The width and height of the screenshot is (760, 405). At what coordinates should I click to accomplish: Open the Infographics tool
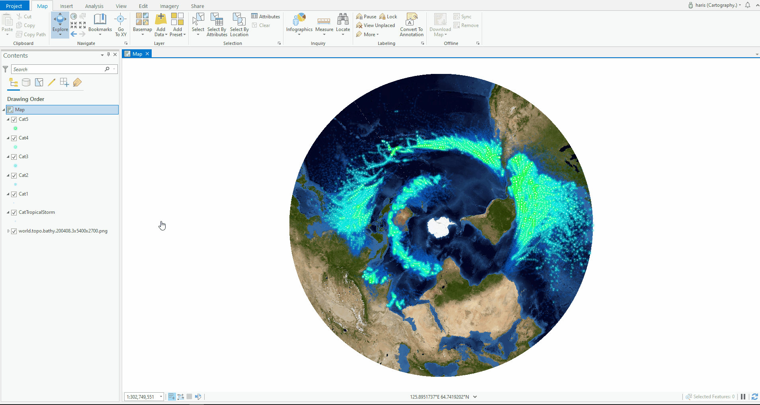point(299,24)
